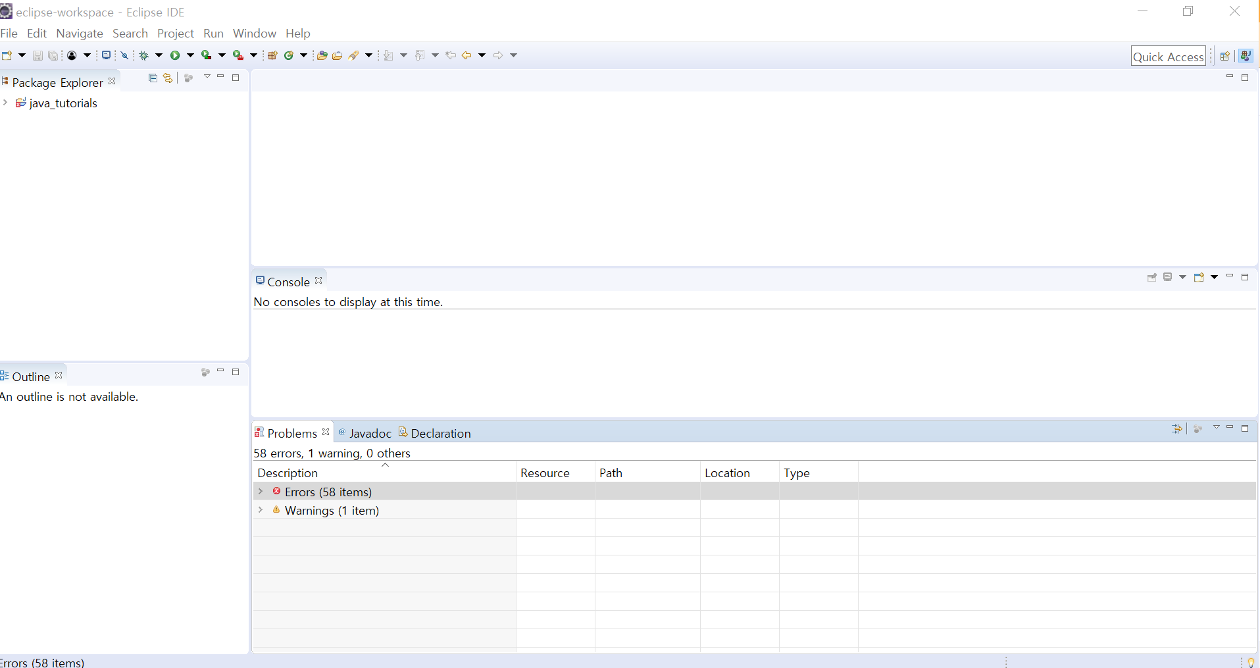This screenshot has height=668, width=1260.
Task: Click the Open Perspective icon
Action: click(1224, 56)
